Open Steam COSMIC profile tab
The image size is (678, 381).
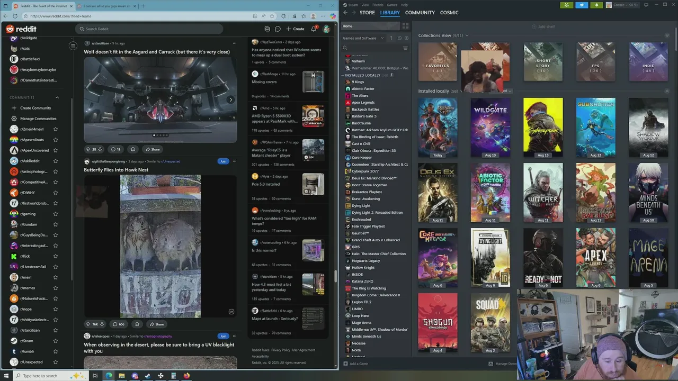click(449, 13)
